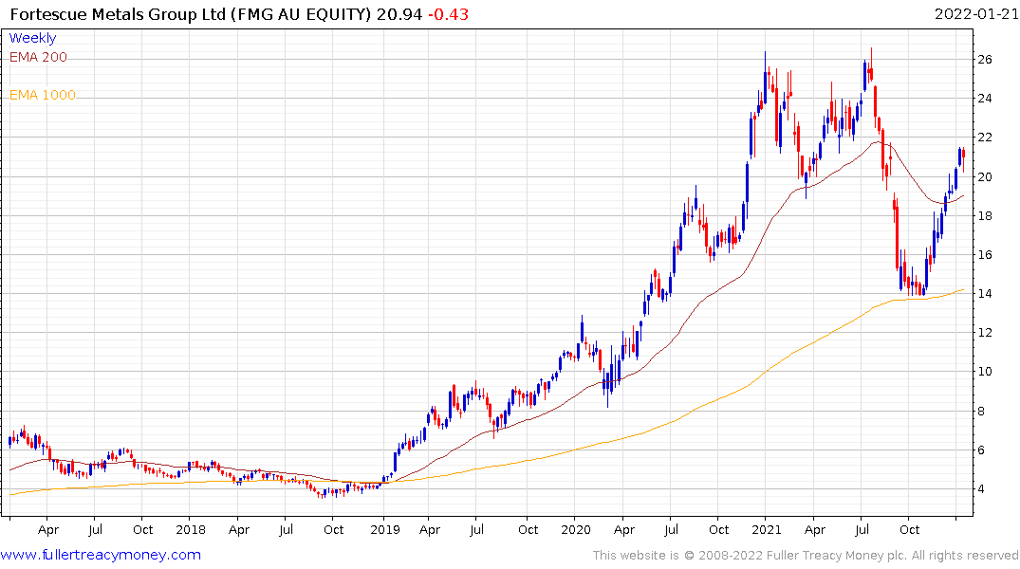
Task: Select the chart title Fortescue Metals Group Ltd
Action: [x=118, y=13]
